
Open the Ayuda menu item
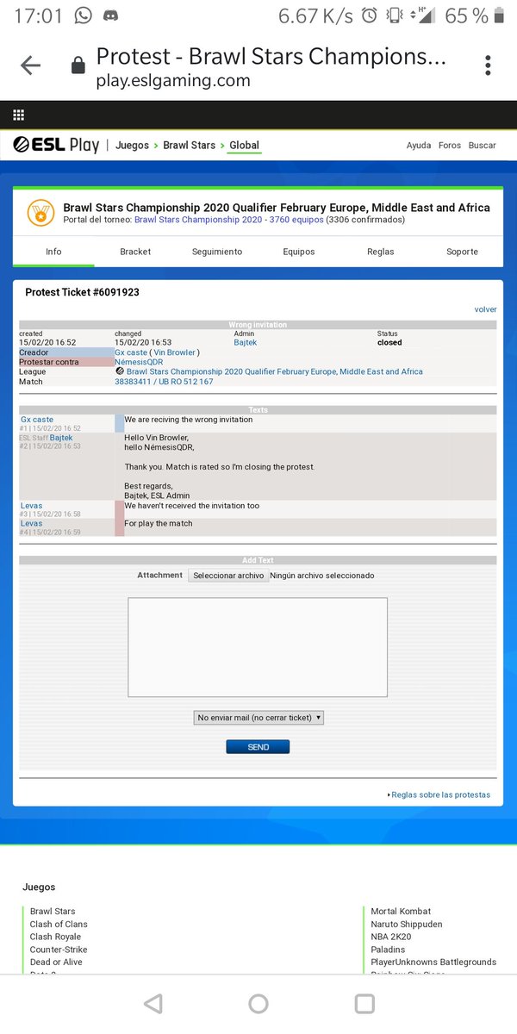pyautogui.click(x=419, y=146)
